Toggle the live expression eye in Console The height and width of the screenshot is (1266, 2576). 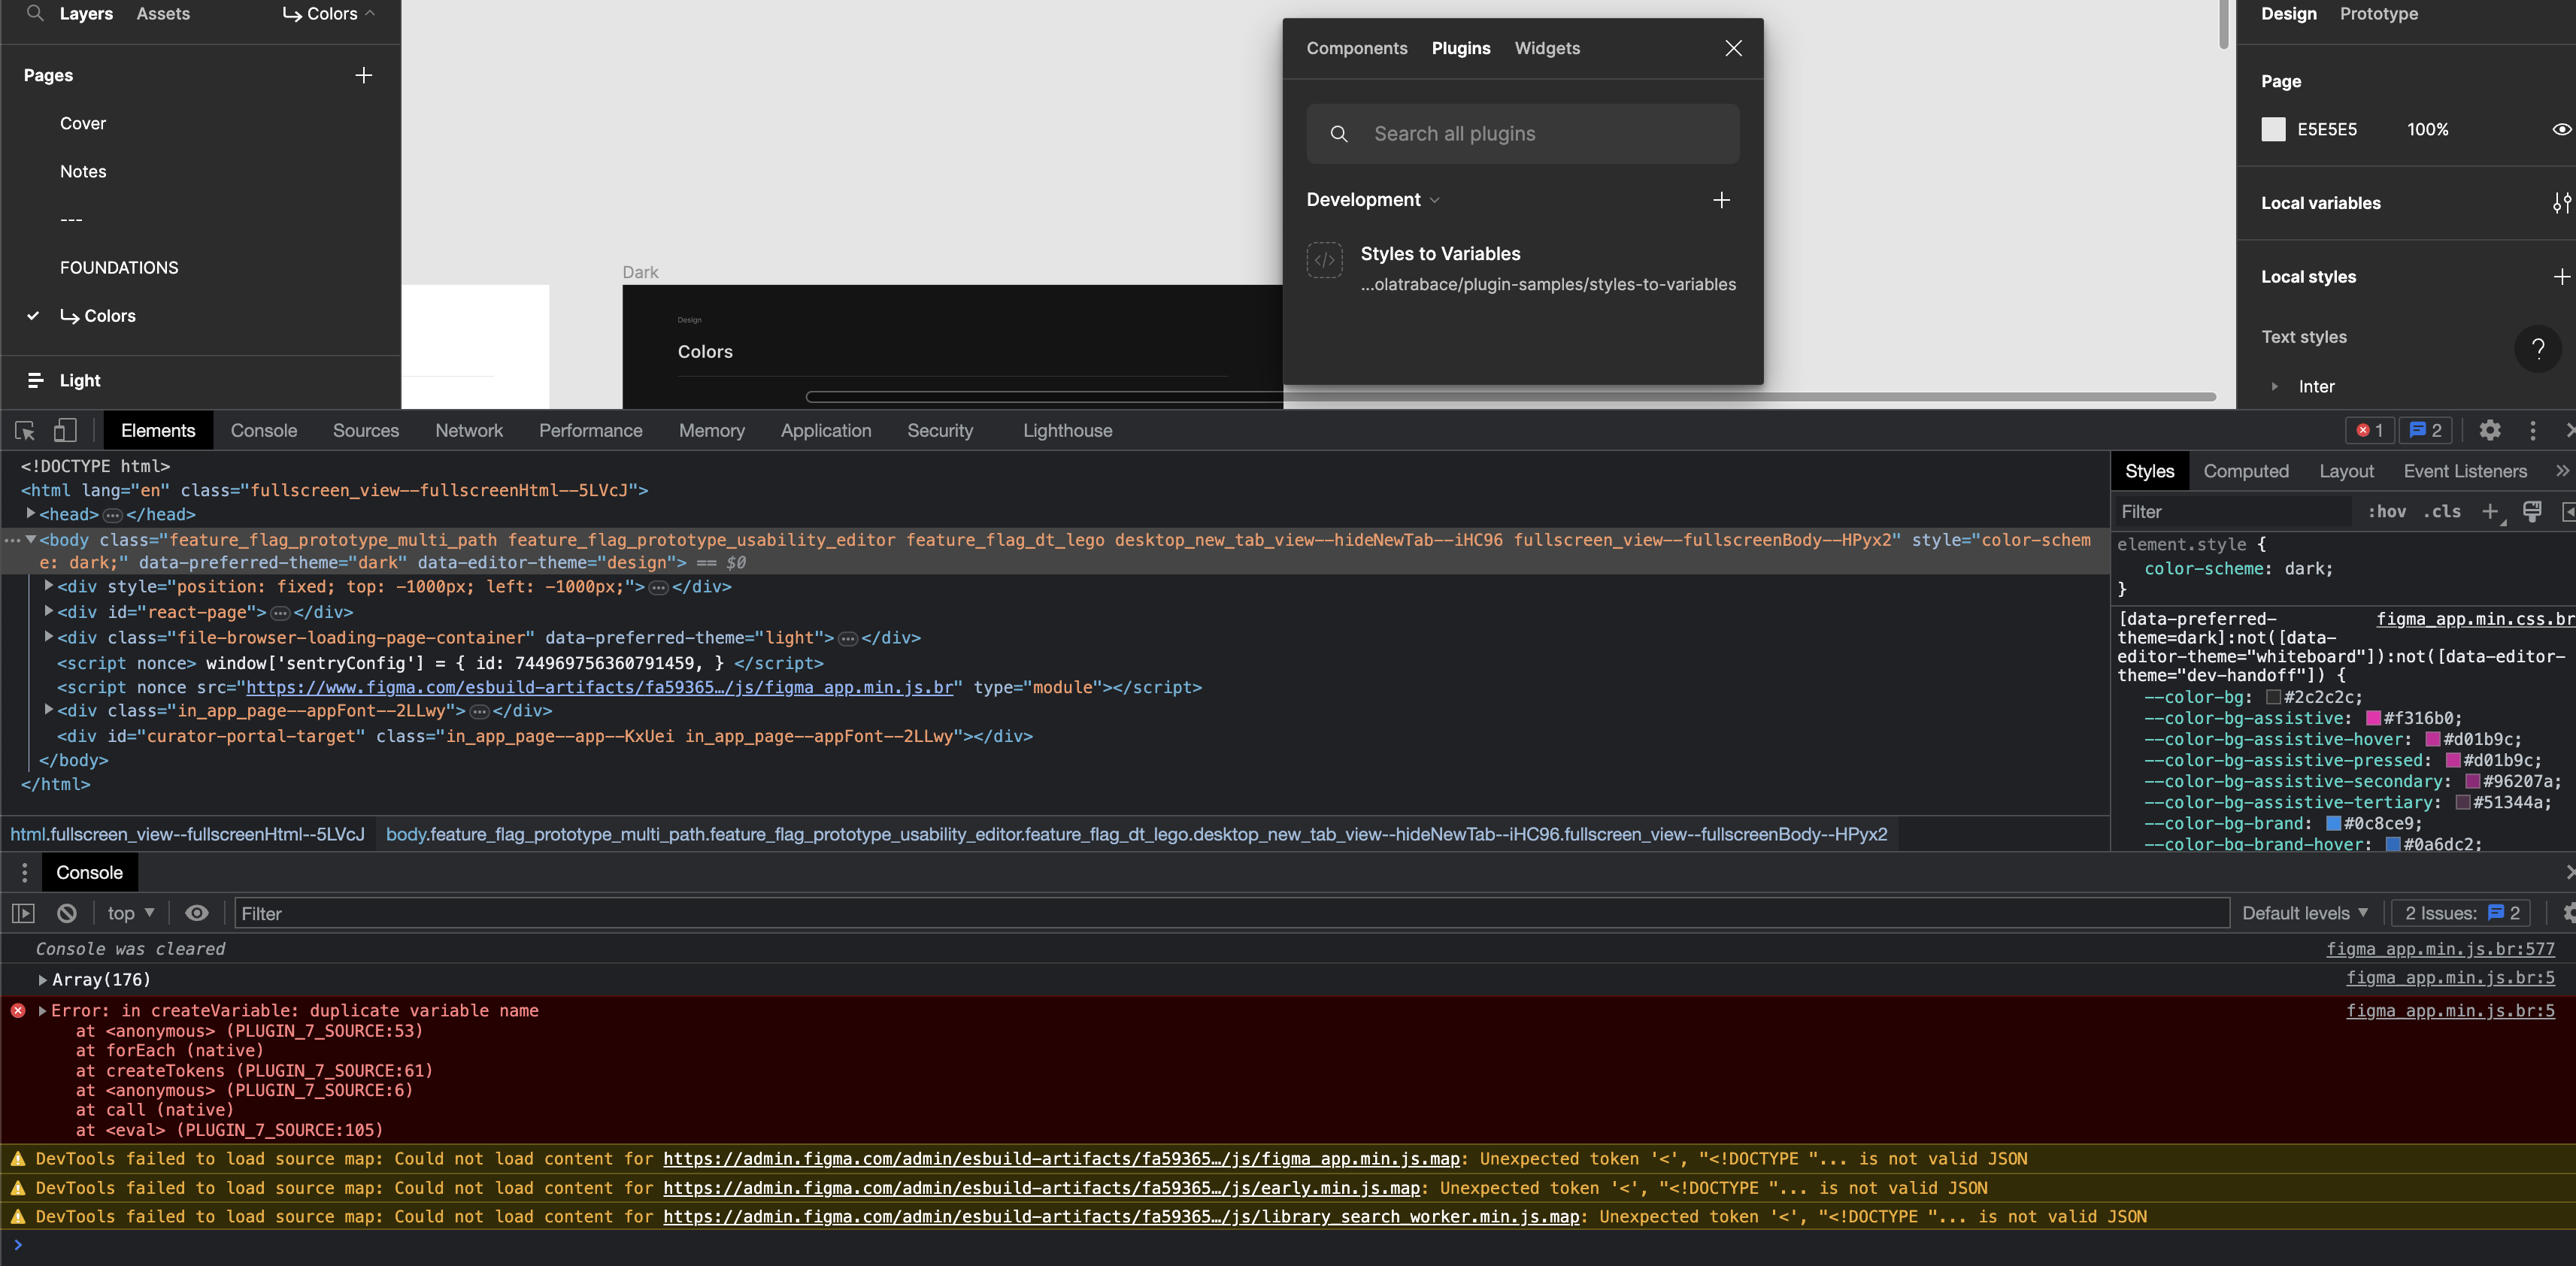pos(197,913)
